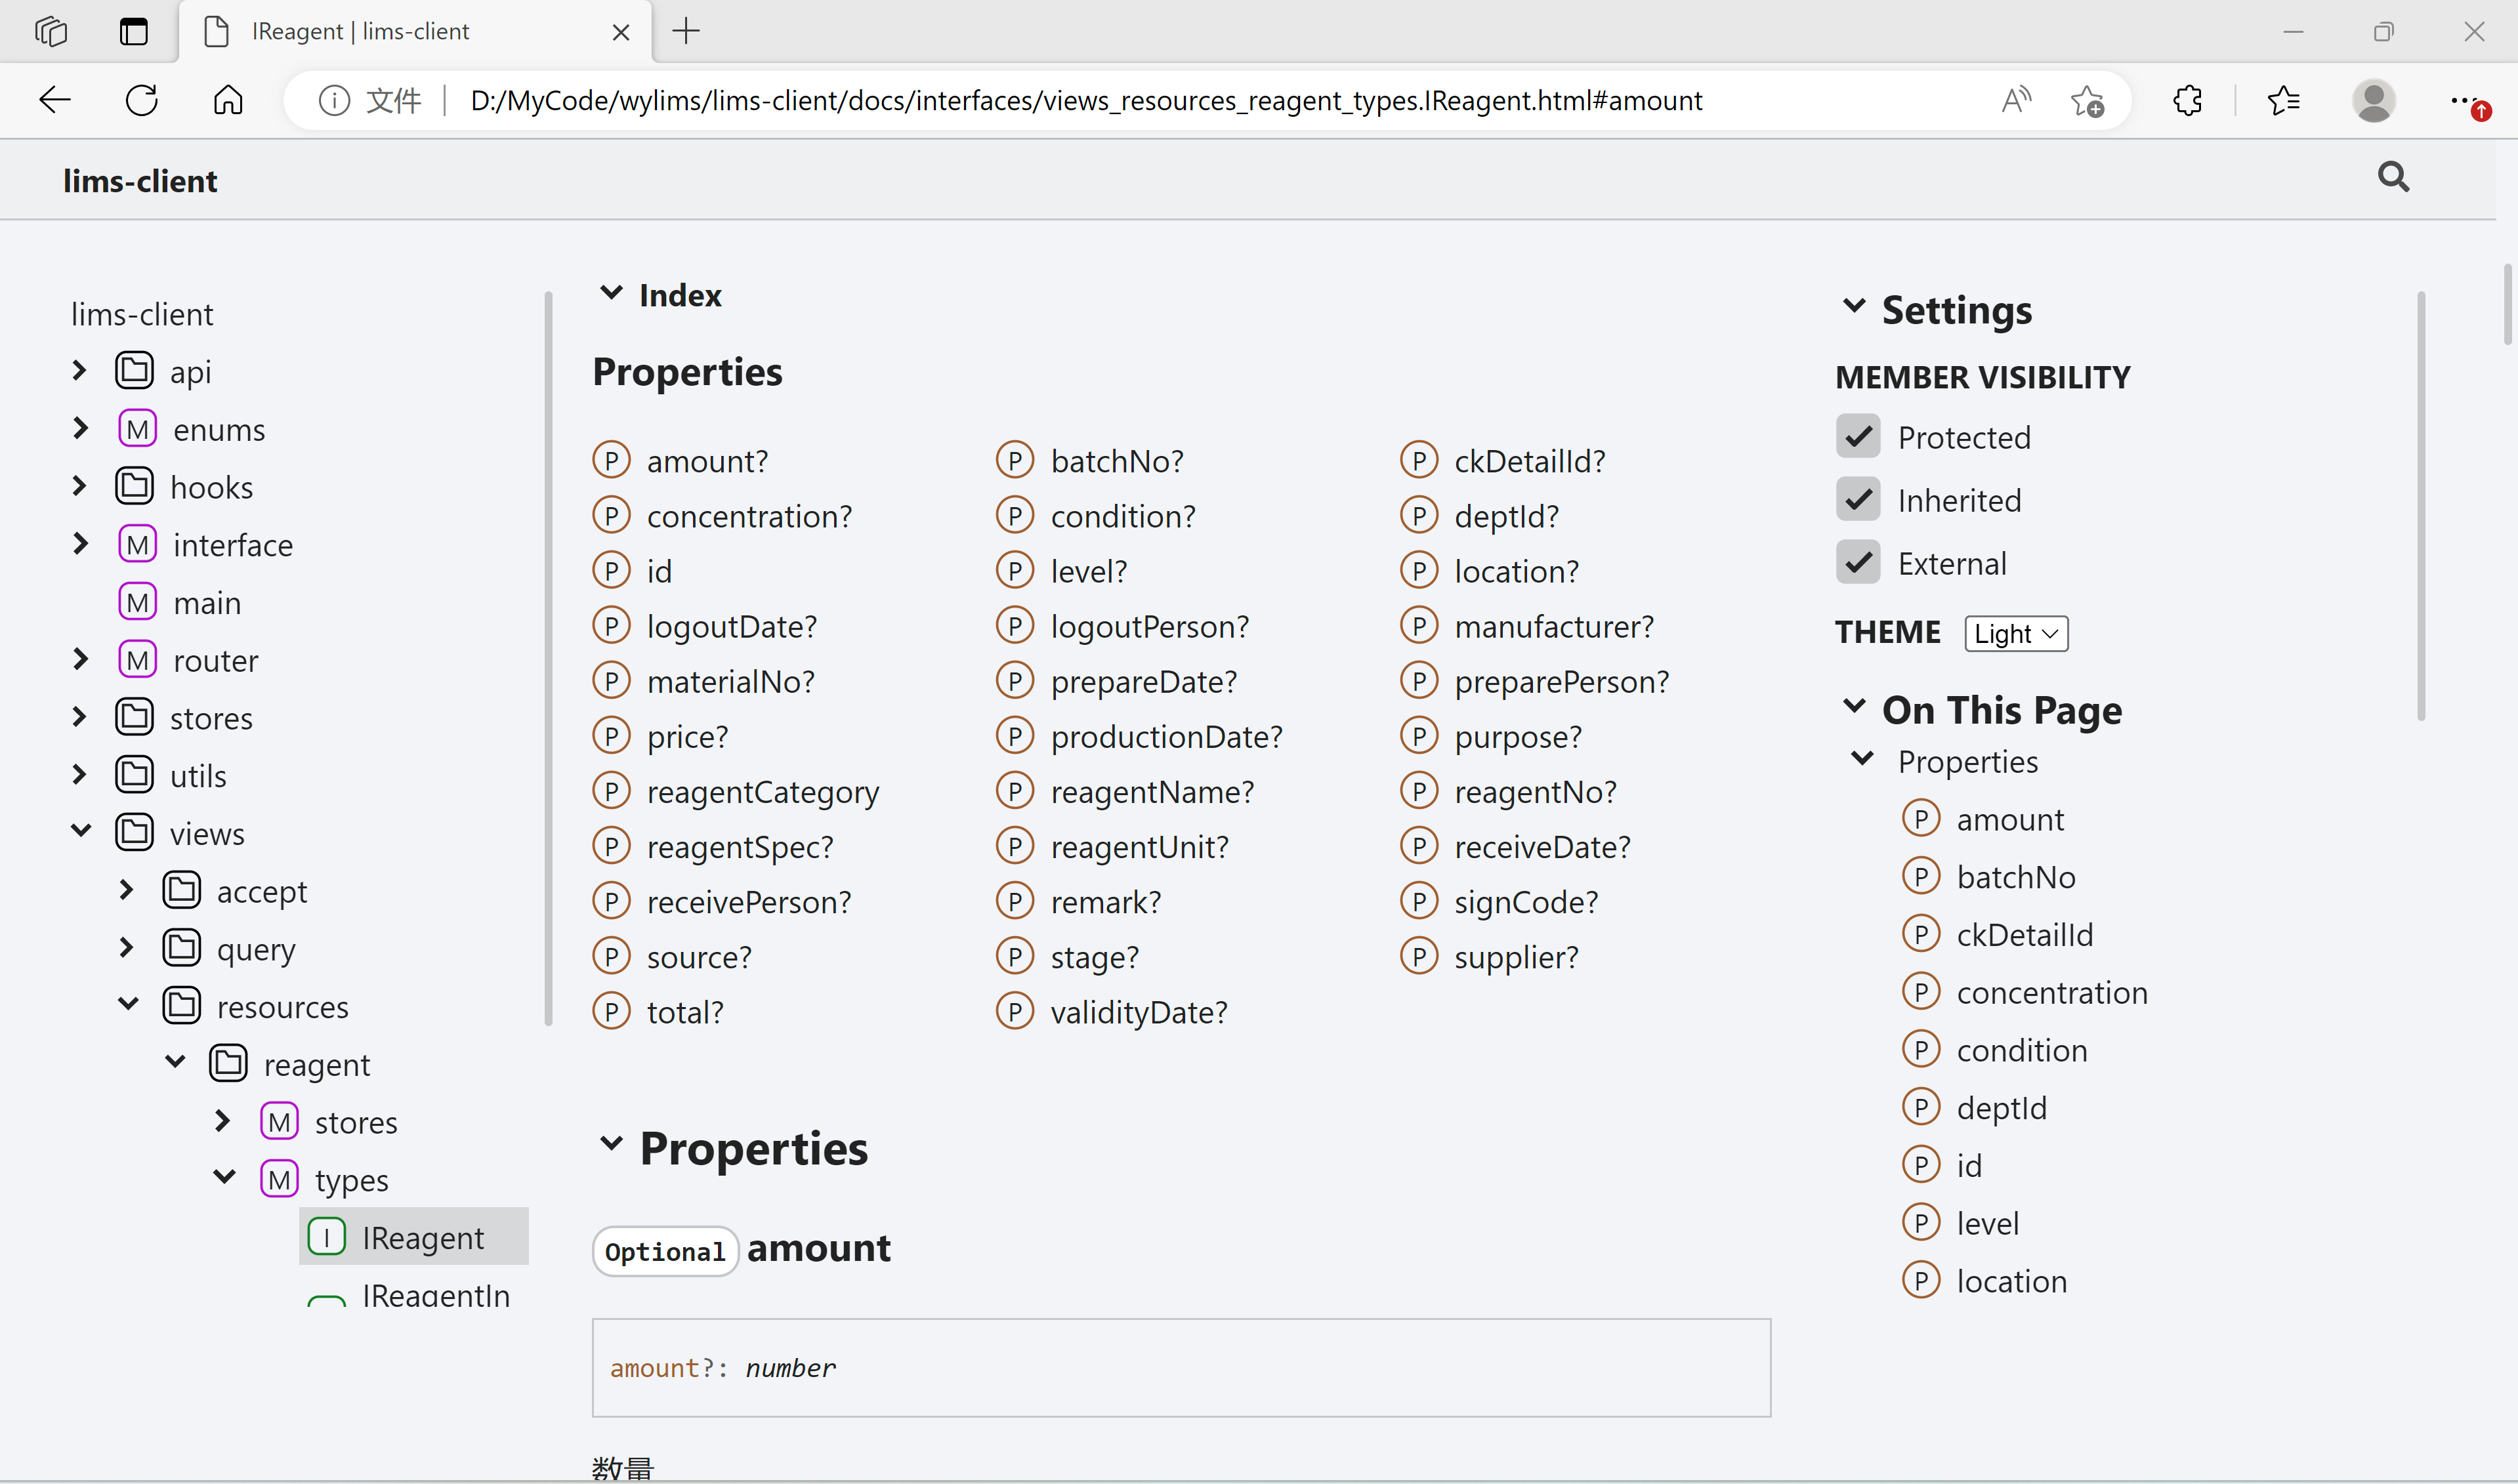The width and height of the screenshot is (2518, 1484).
Task: Uncheck the External checkbox under Member Visibility
Action: [x=1857, y=562]
